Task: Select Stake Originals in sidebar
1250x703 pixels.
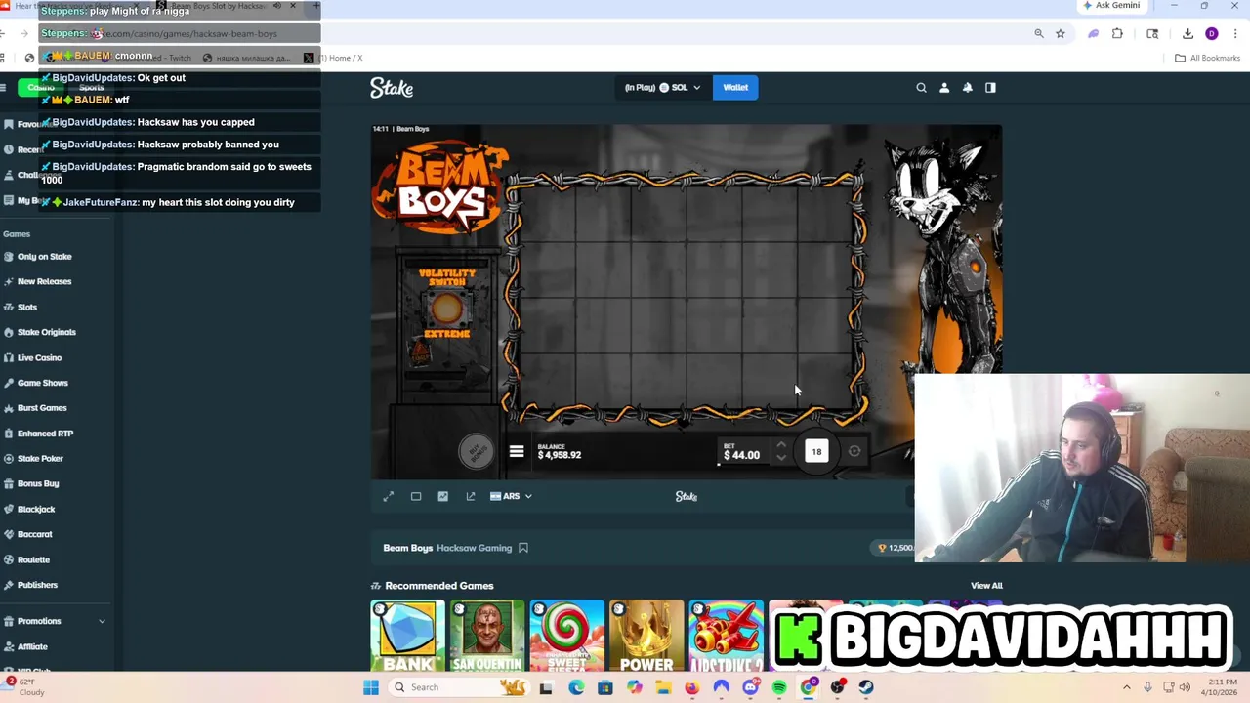Action: 46,333
